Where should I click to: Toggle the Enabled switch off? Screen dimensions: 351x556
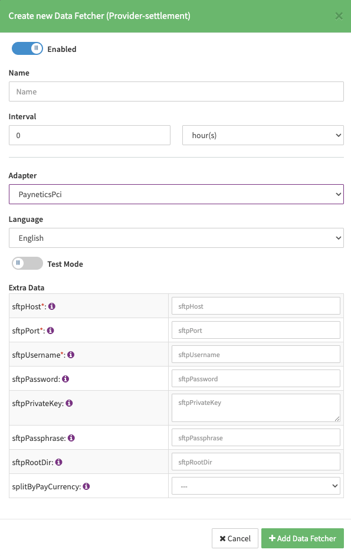click(x=27, y=48)
